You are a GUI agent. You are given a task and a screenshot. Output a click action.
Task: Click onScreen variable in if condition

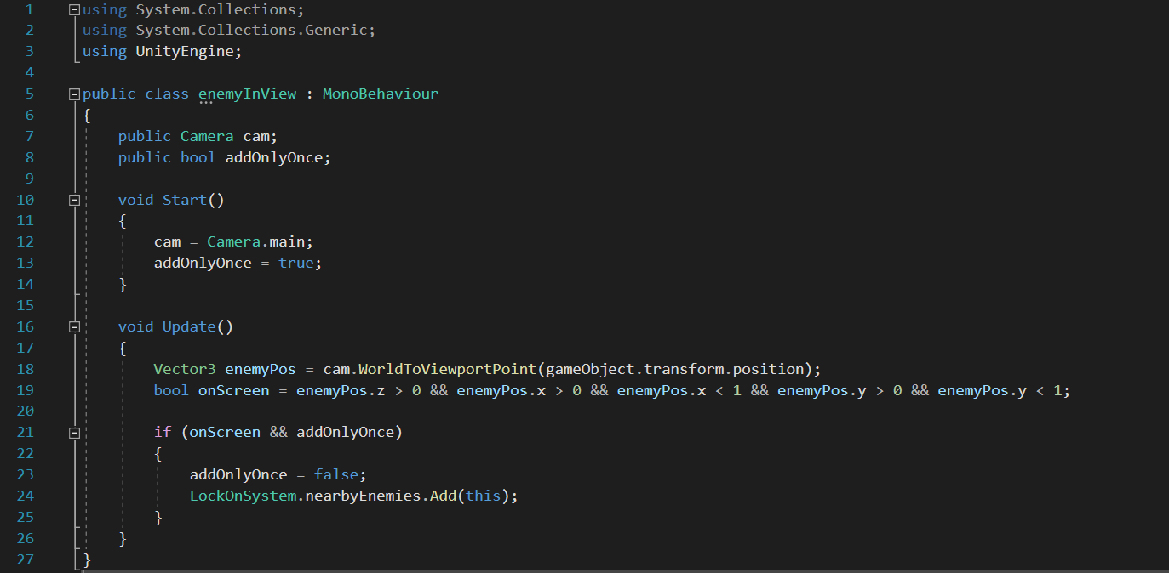click(x=225, y=432)
